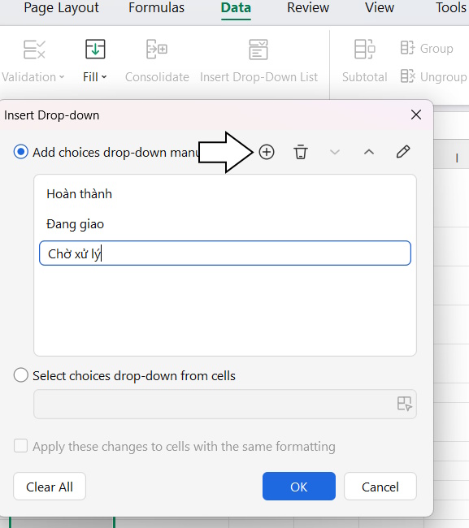Click the Ungroup button in ribbon
The image size is (469, 528).
coord(433,77)
